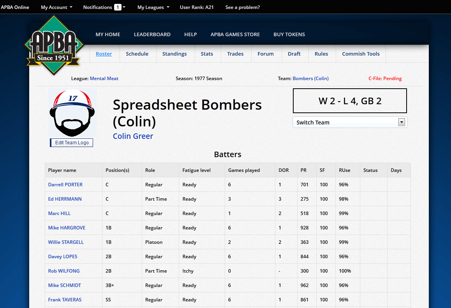The height and width of the screenshot is (308, 451).
Task: Open the Standings tab
Action: pyautogui.click(x=174, y=54)
